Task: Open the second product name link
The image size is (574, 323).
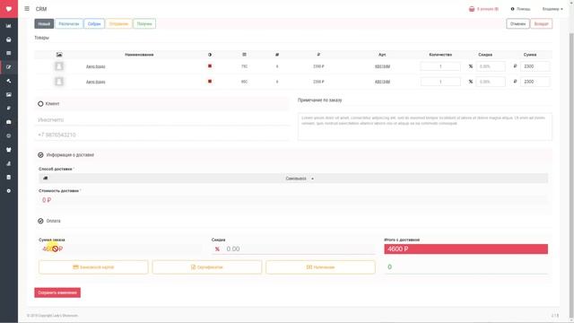Action: [96, 82]
